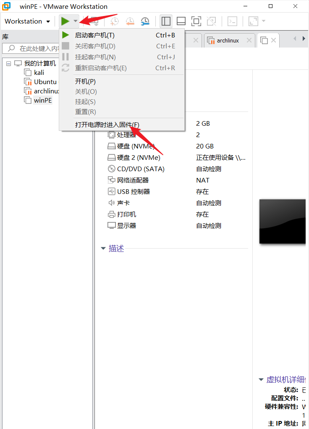Toggle the thumbnail bar view icon
309x429 pixels.
coord(181,21)
